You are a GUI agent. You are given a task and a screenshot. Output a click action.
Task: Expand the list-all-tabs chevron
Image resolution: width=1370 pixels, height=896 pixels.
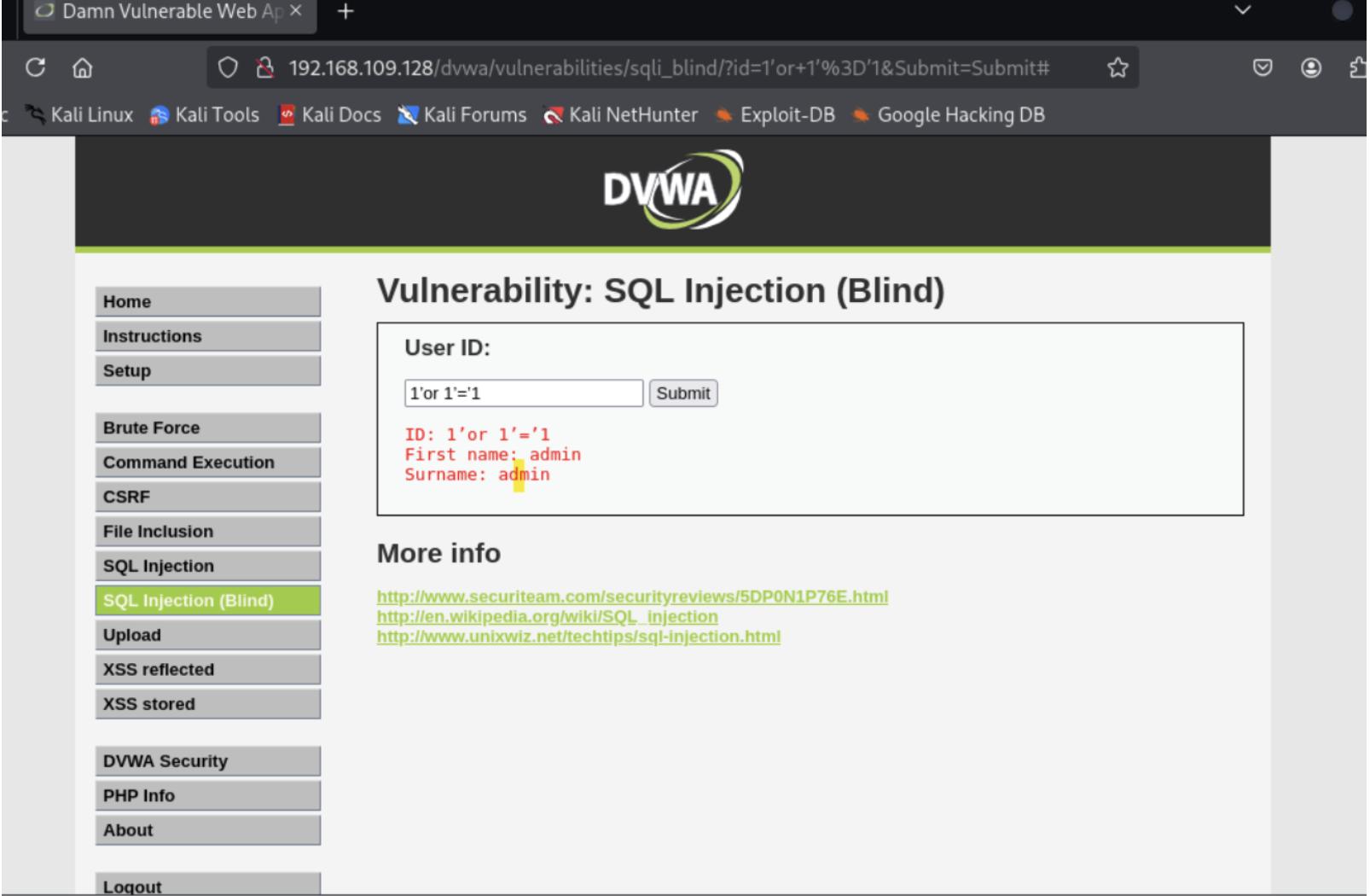[x=1243, y=10]
